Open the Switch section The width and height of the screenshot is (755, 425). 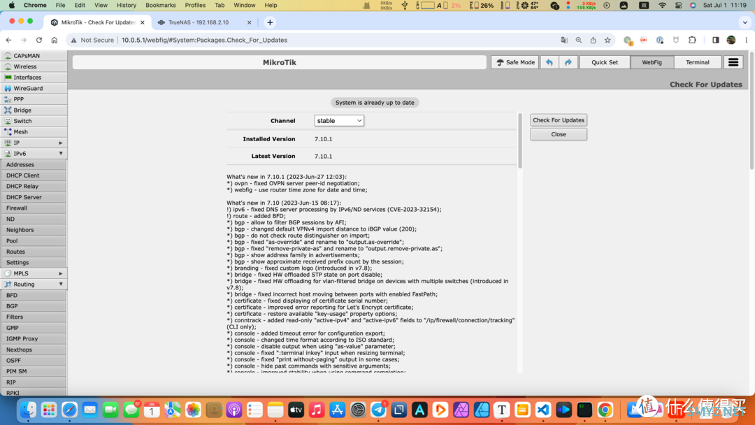(x=34, y=121)
